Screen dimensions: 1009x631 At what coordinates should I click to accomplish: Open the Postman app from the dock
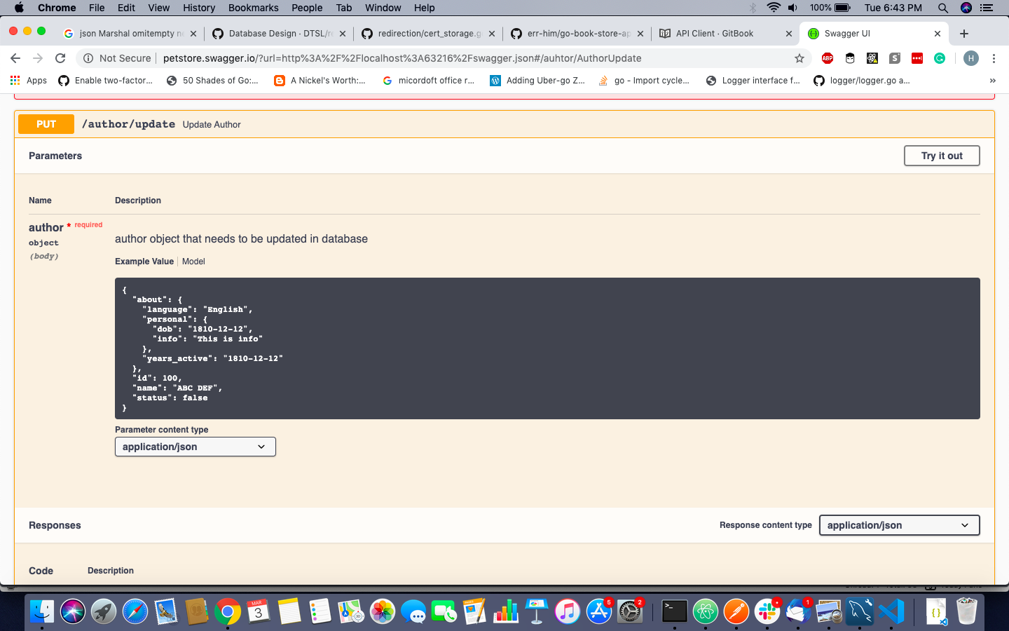[736, 611]
